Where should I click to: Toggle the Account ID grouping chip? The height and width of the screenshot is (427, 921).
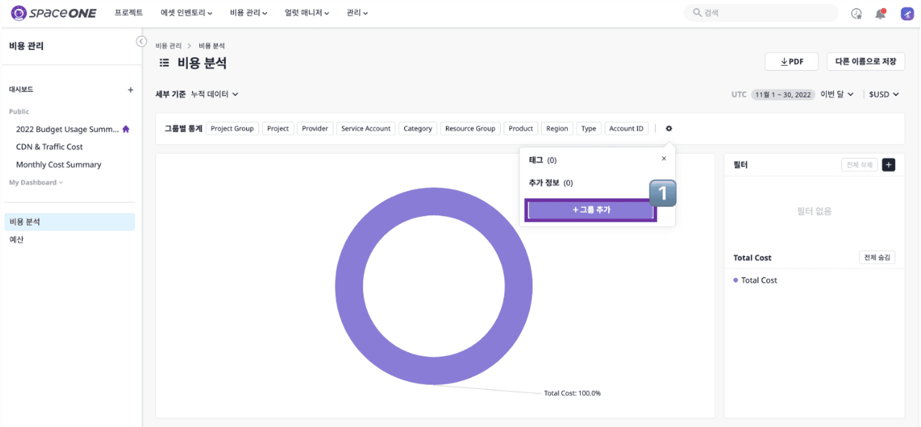pos(626,129)
